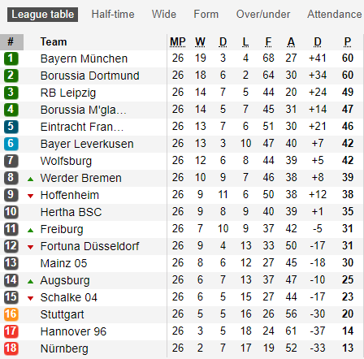Switch to the Half-time tab
Screen dimensions: 364x359
(113, 15)
